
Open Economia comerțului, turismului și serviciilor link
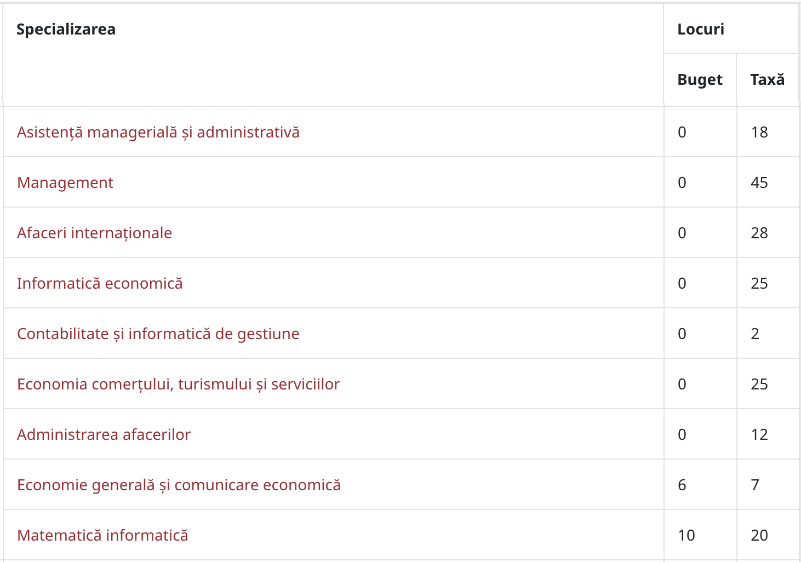(x=179, y=385)
